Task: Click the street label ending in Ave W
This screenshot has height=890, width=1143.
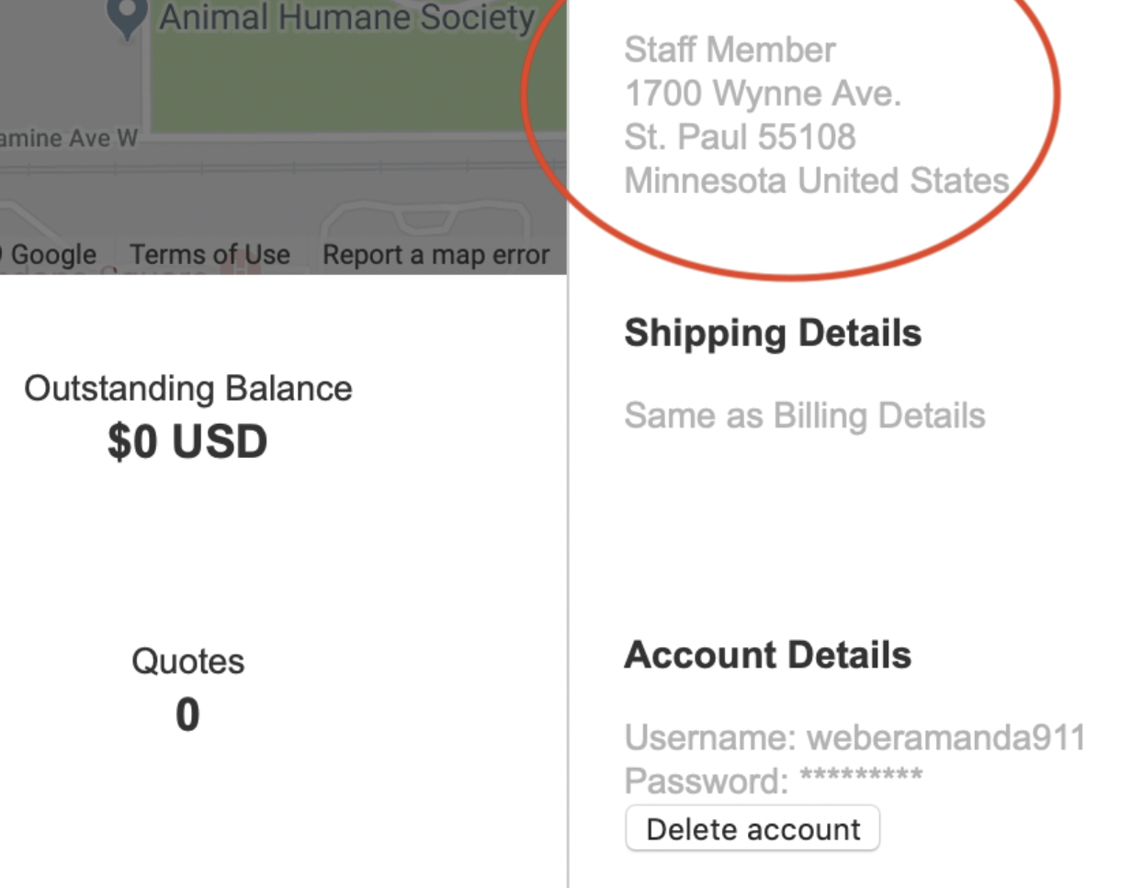Action: [x=69, y=139]
